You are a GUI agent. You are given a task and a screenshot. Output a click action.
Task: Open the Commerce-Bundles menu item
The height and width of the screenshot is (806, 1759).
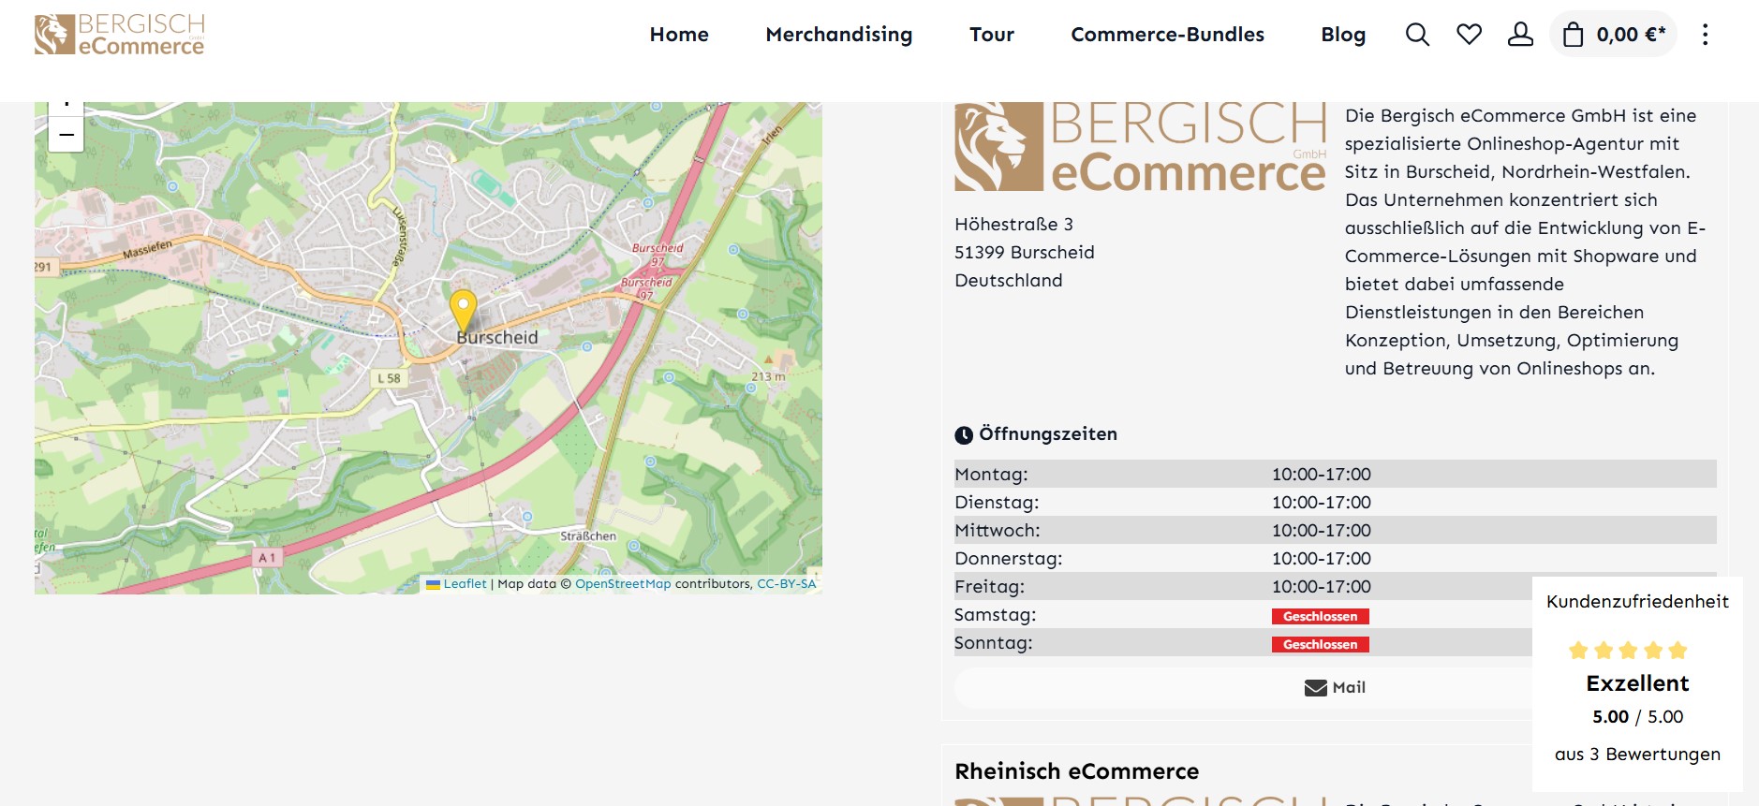(x=1167, y=35)
